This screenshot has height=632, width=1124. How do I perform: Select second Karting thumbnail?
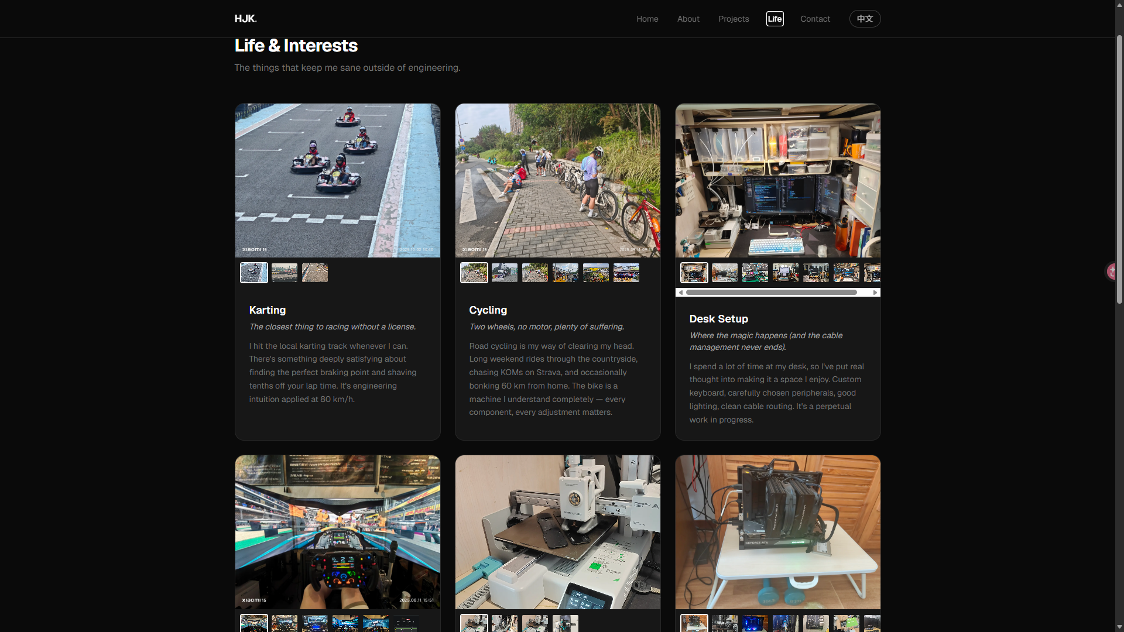pyautogui.click(x=285, y=273)
